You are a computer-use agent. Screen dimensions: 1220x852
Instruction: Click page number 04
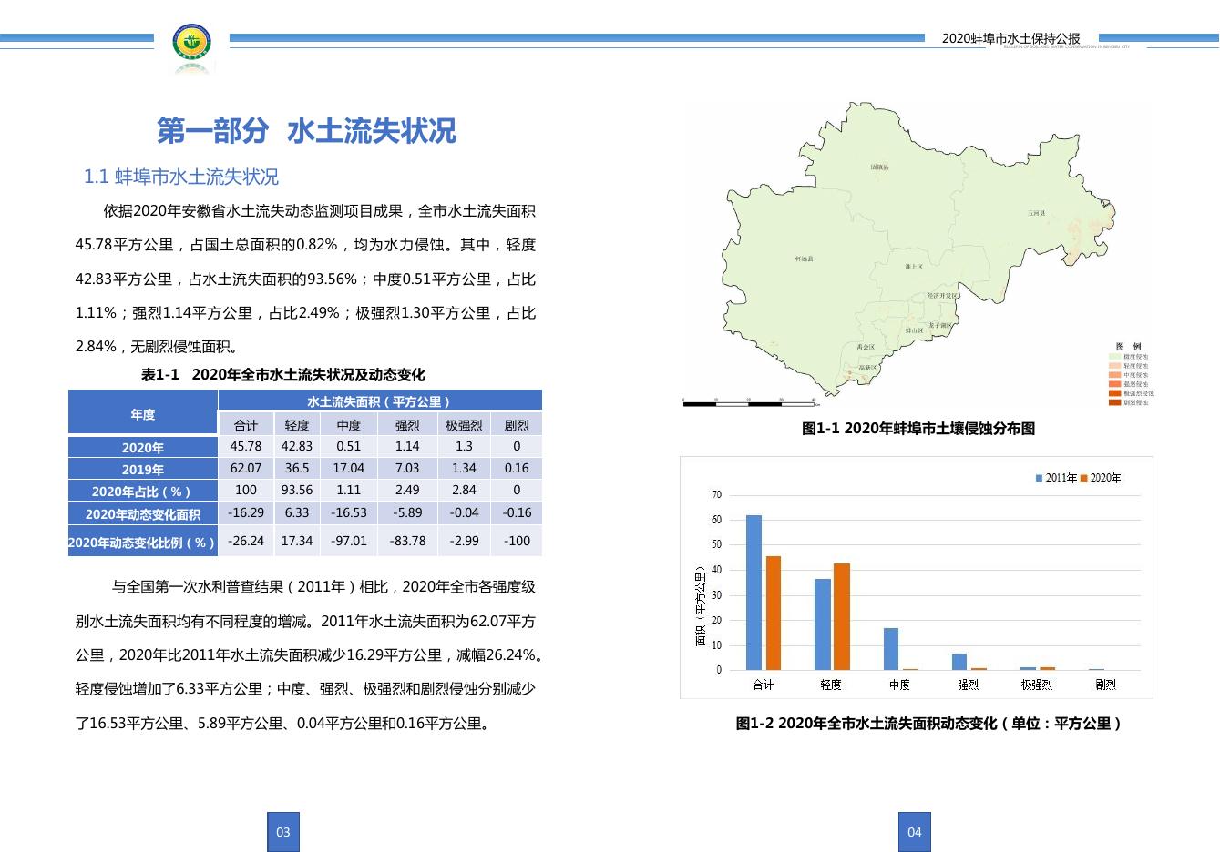pyautogui.click(x=915, y=832)
